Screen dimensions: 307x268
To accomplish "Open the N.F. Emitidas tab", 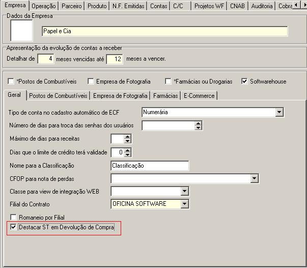I will [128, 6].
